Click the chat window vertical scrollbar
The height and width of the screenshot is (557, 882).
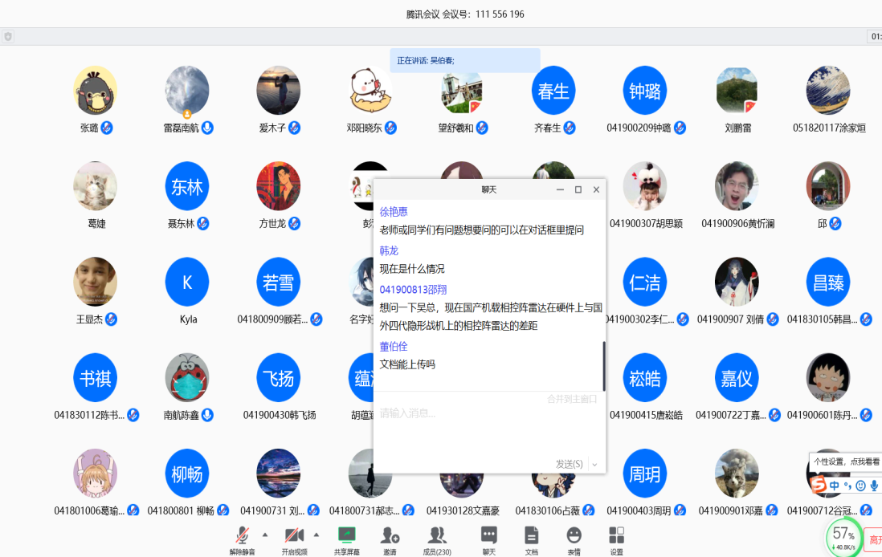click(x=603, y=365)
